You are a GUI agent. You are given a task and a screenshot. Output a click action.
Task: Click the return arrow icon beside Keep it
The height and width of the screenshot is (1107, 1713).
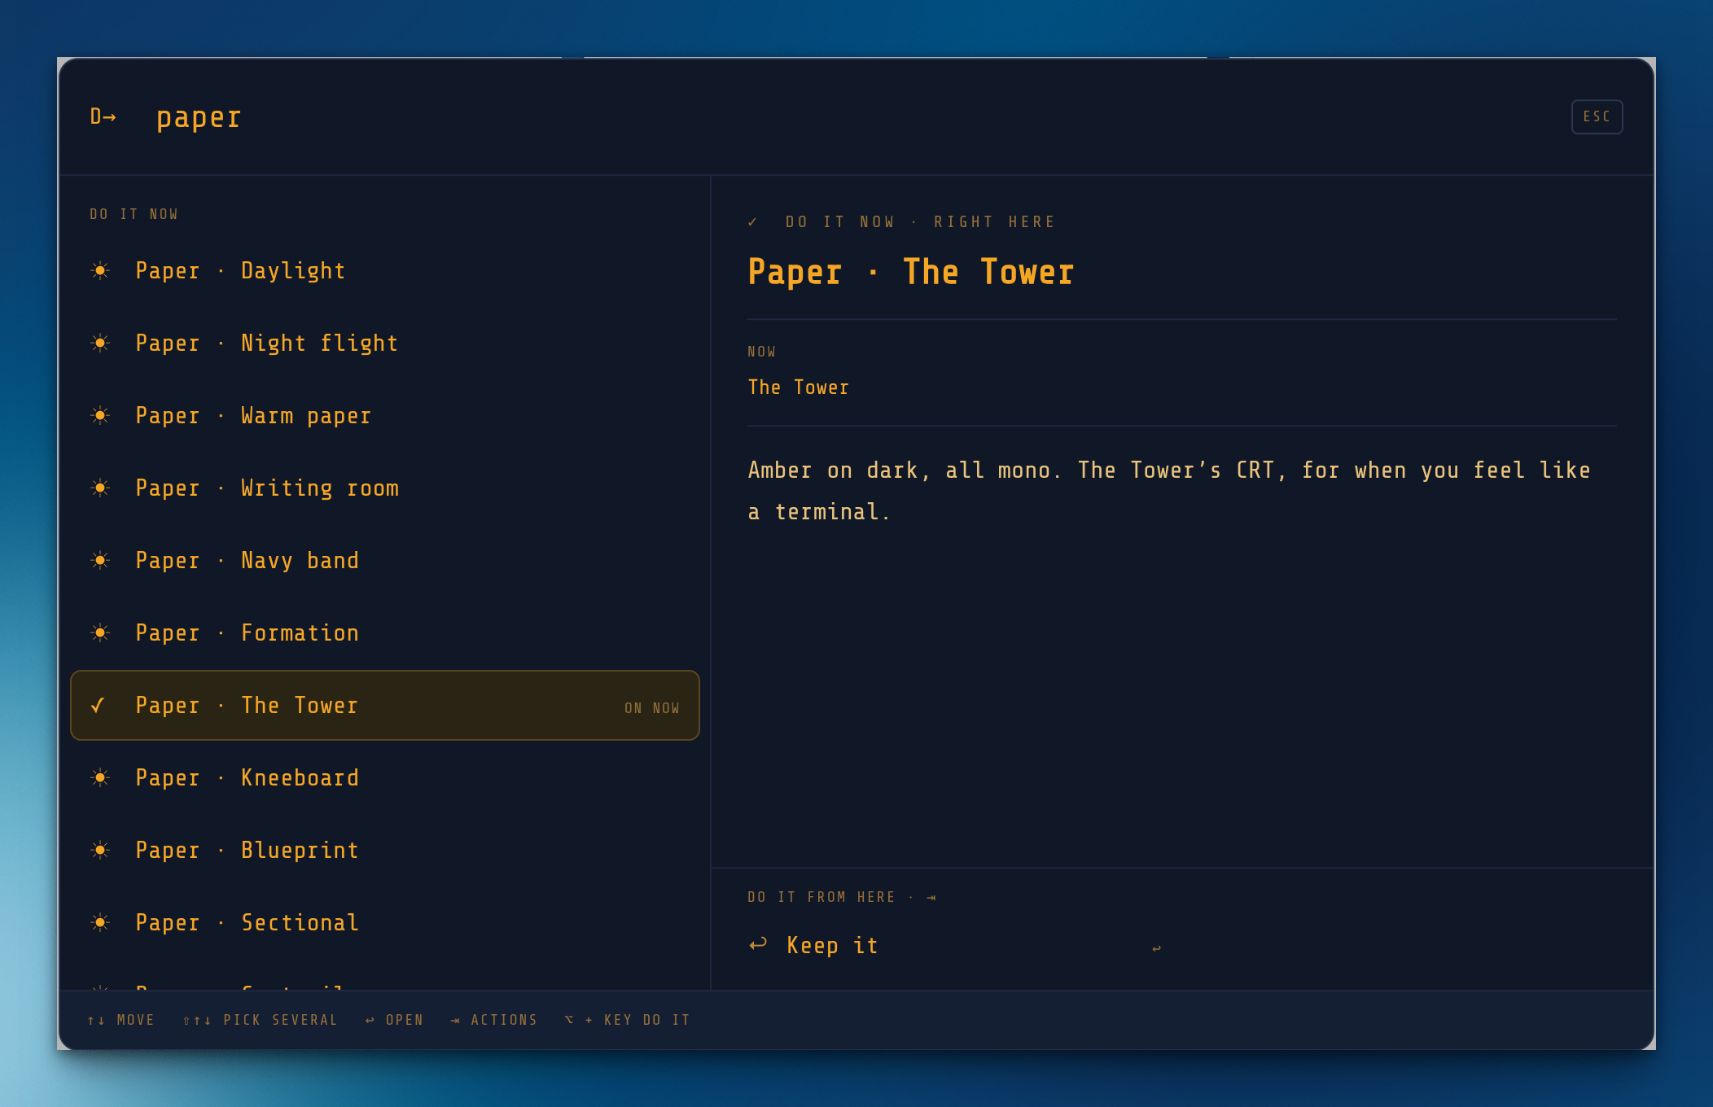[x=758, y=944]
